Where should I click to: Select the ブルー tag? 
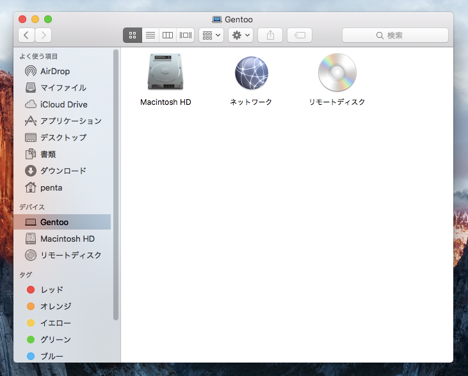tap(62, 356)
